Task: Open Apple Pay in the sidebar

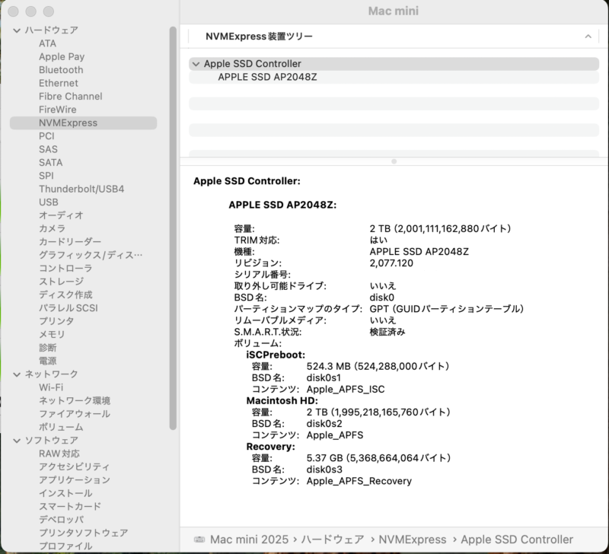Action: click(62, 56)
